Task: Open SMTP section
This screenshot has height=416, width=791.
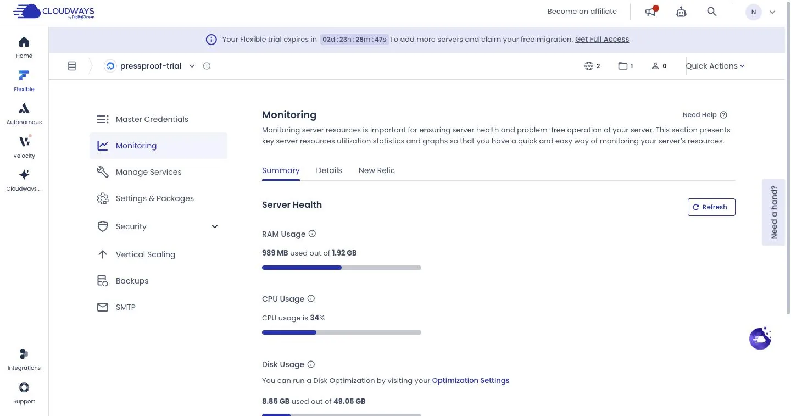Action: pos(158,307)
